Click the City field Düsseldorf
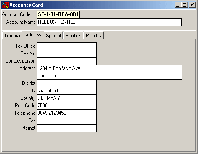Image resolution: width=198 pixels, height=154 pixels. coord(66,91)
